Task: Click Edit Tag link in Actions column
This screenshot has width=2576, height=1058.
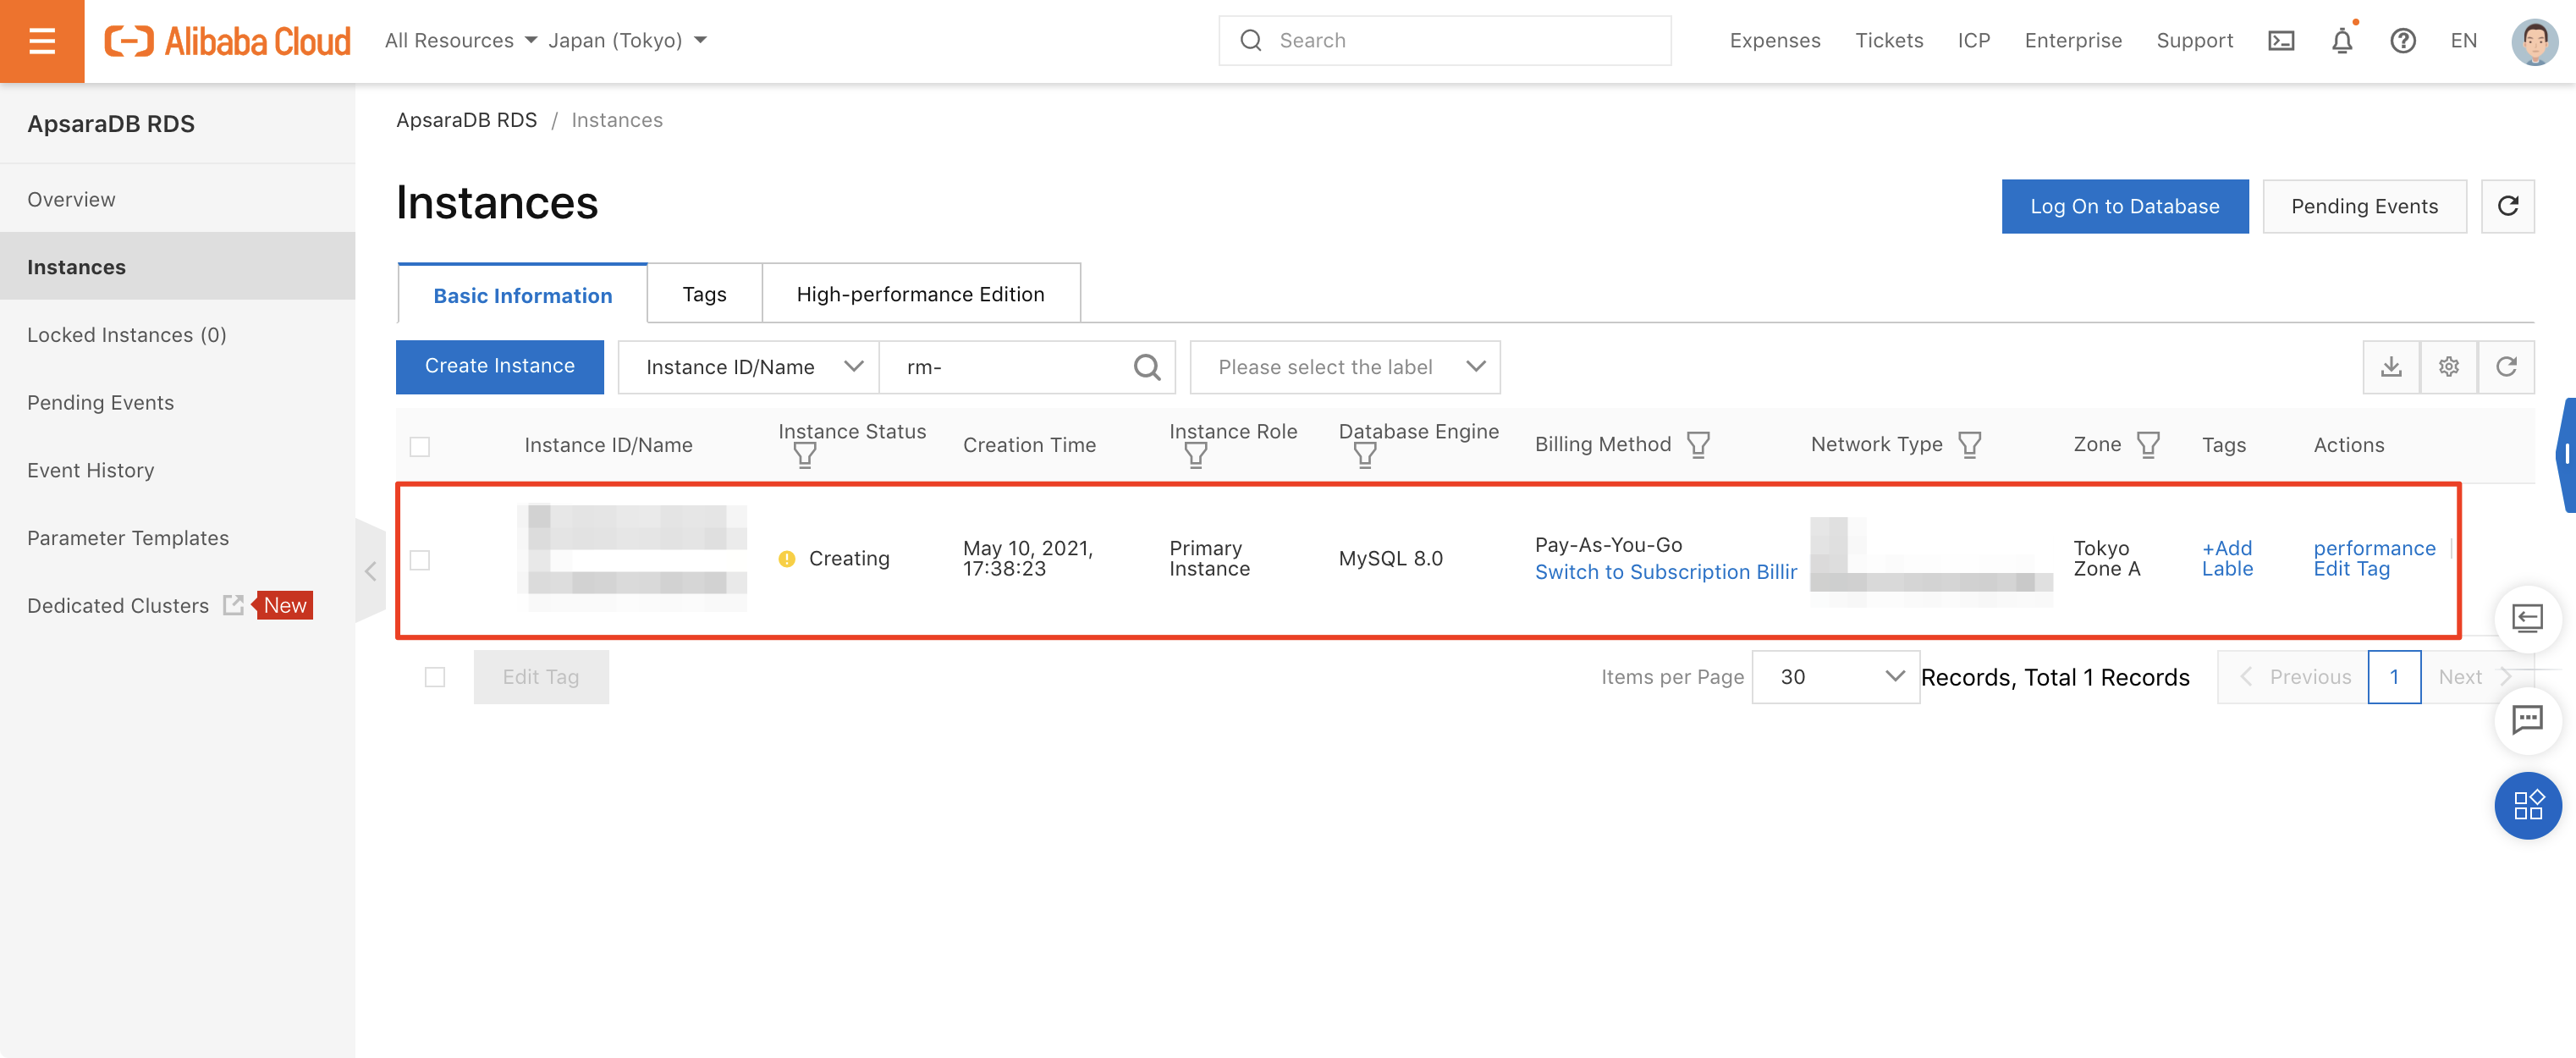Action: (x=2351, y=568)
